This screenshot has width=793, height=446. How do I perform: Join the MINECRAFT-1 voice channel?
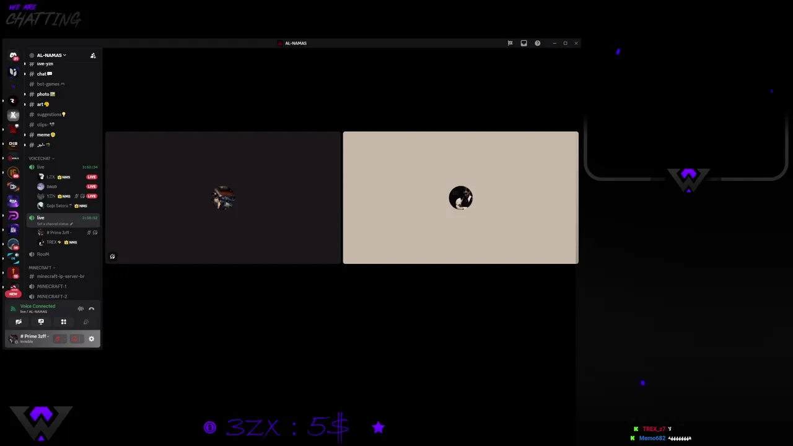tap(62, 286)
